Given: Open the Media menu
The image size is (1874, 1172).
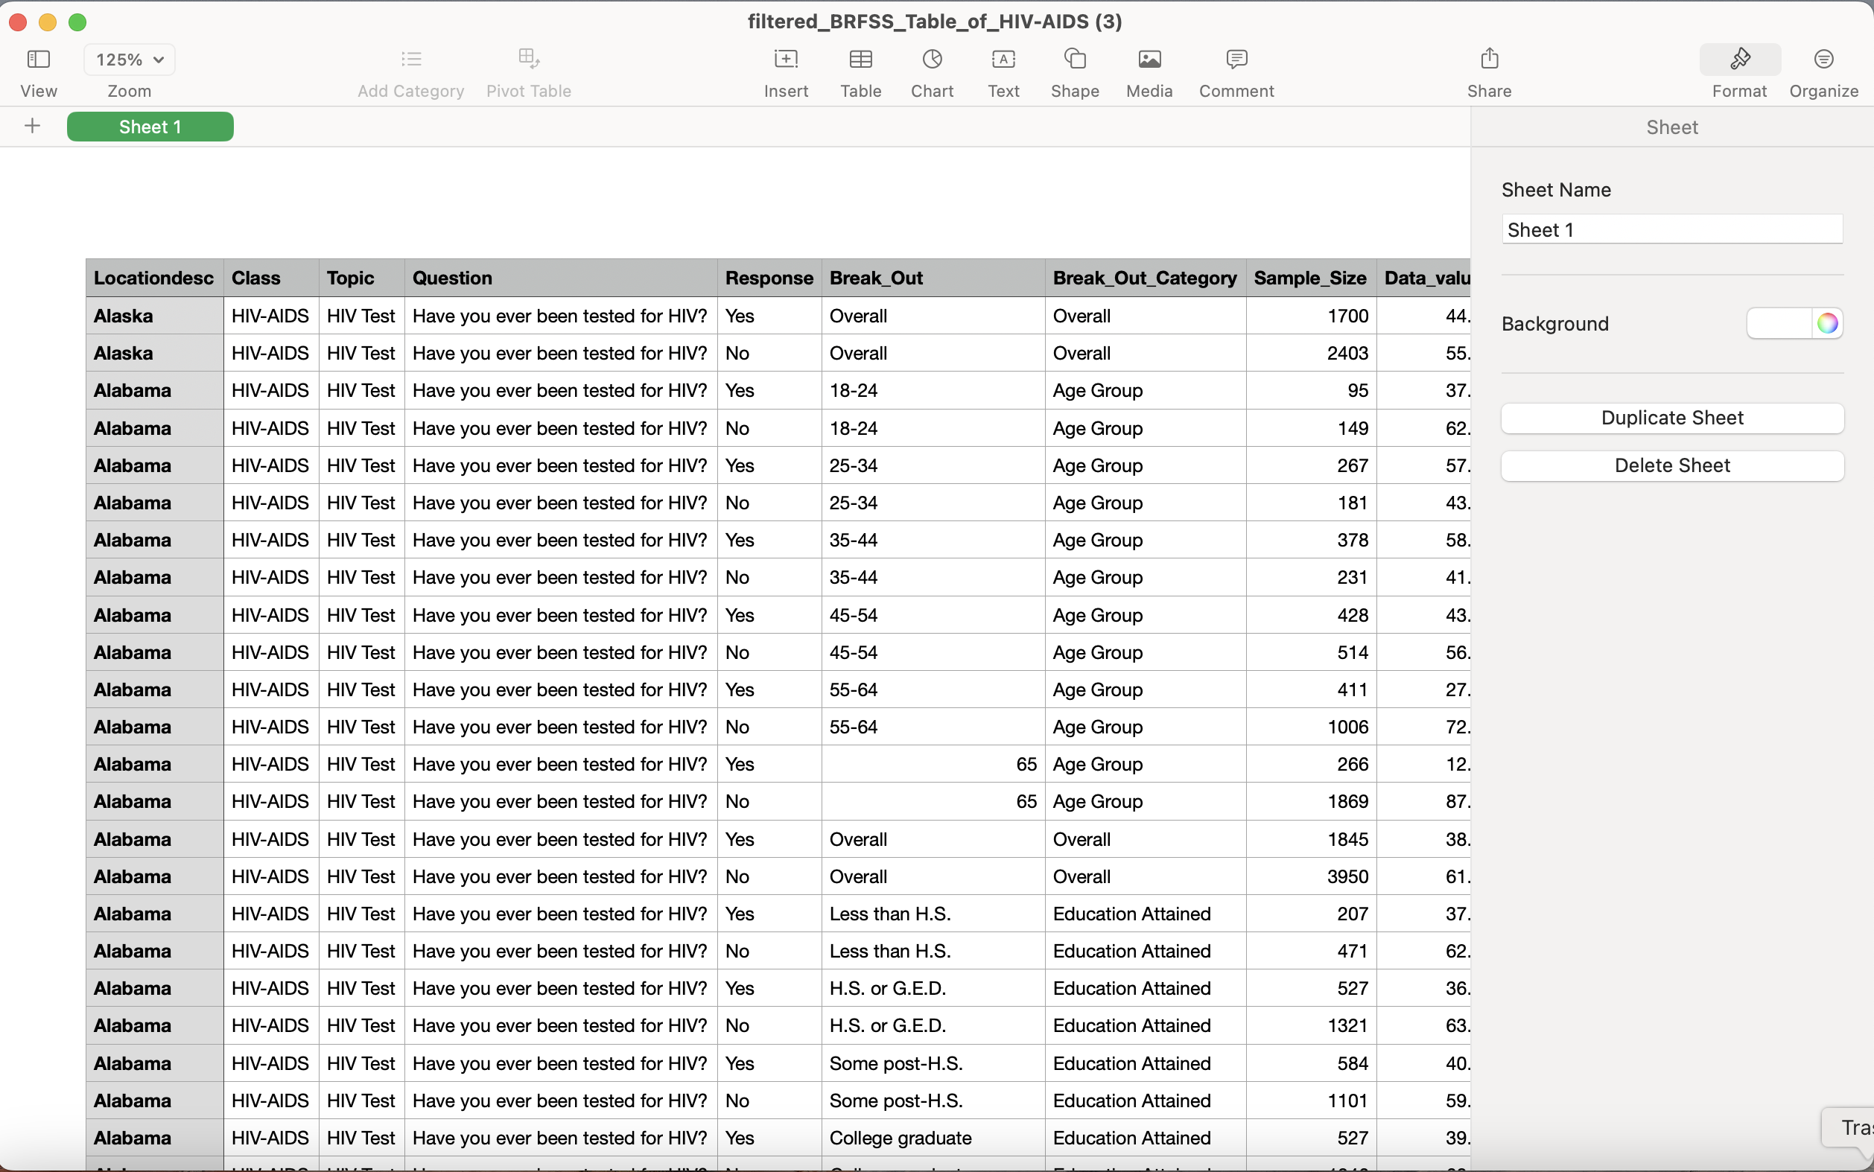Looking at the screenshot, I should pyautogui.click(x=1149, y=60).
